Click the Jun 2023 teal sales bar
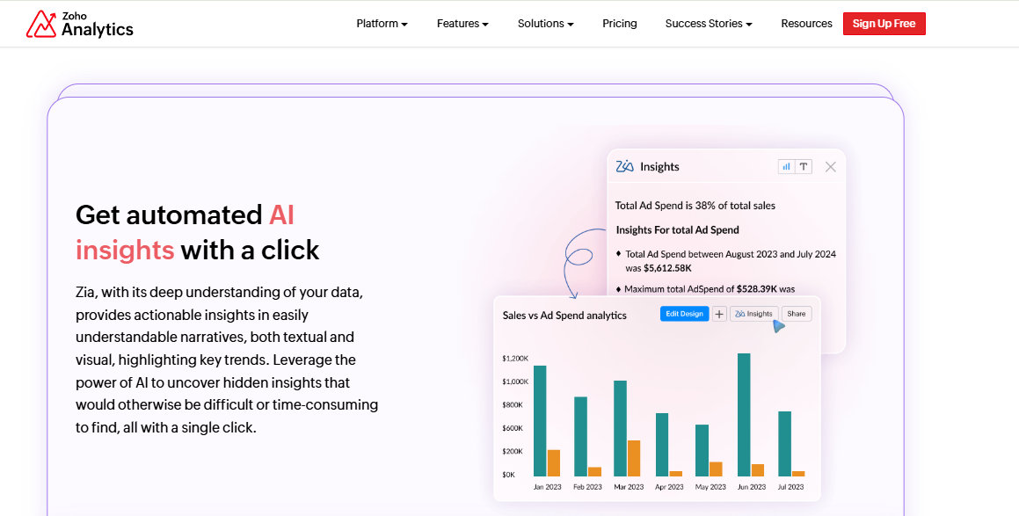This screenshot has width=1019, height=516. [744, 415]
